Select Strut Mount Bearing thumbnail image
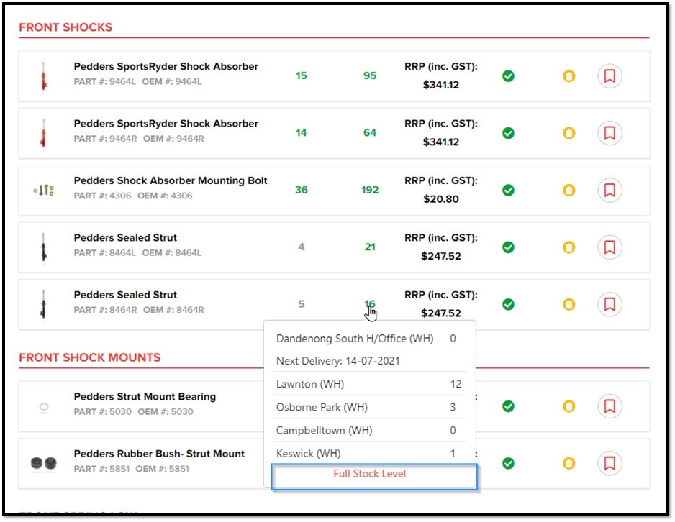The image size is (675, 522). [43, 407]
